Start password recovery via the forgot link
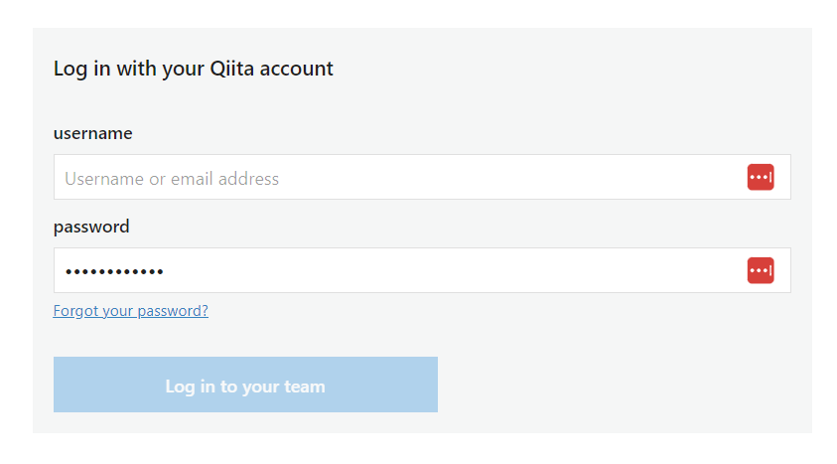The height and width of the screenshot is (464, 837). 131,311
